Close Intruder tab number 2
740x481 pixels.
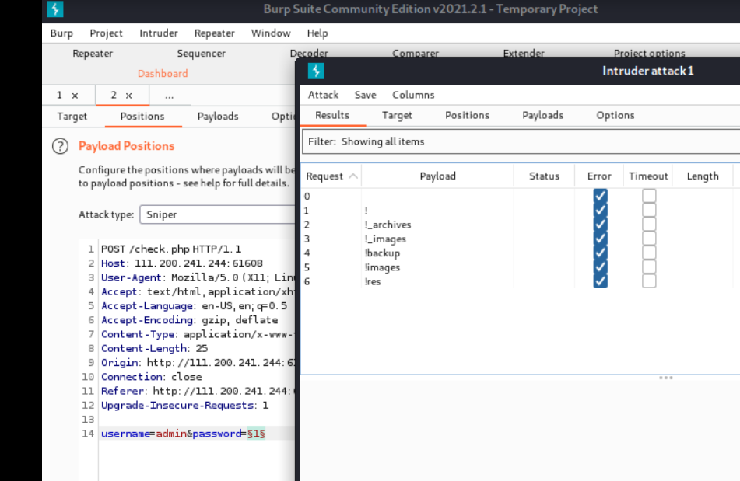coord(129,96)
